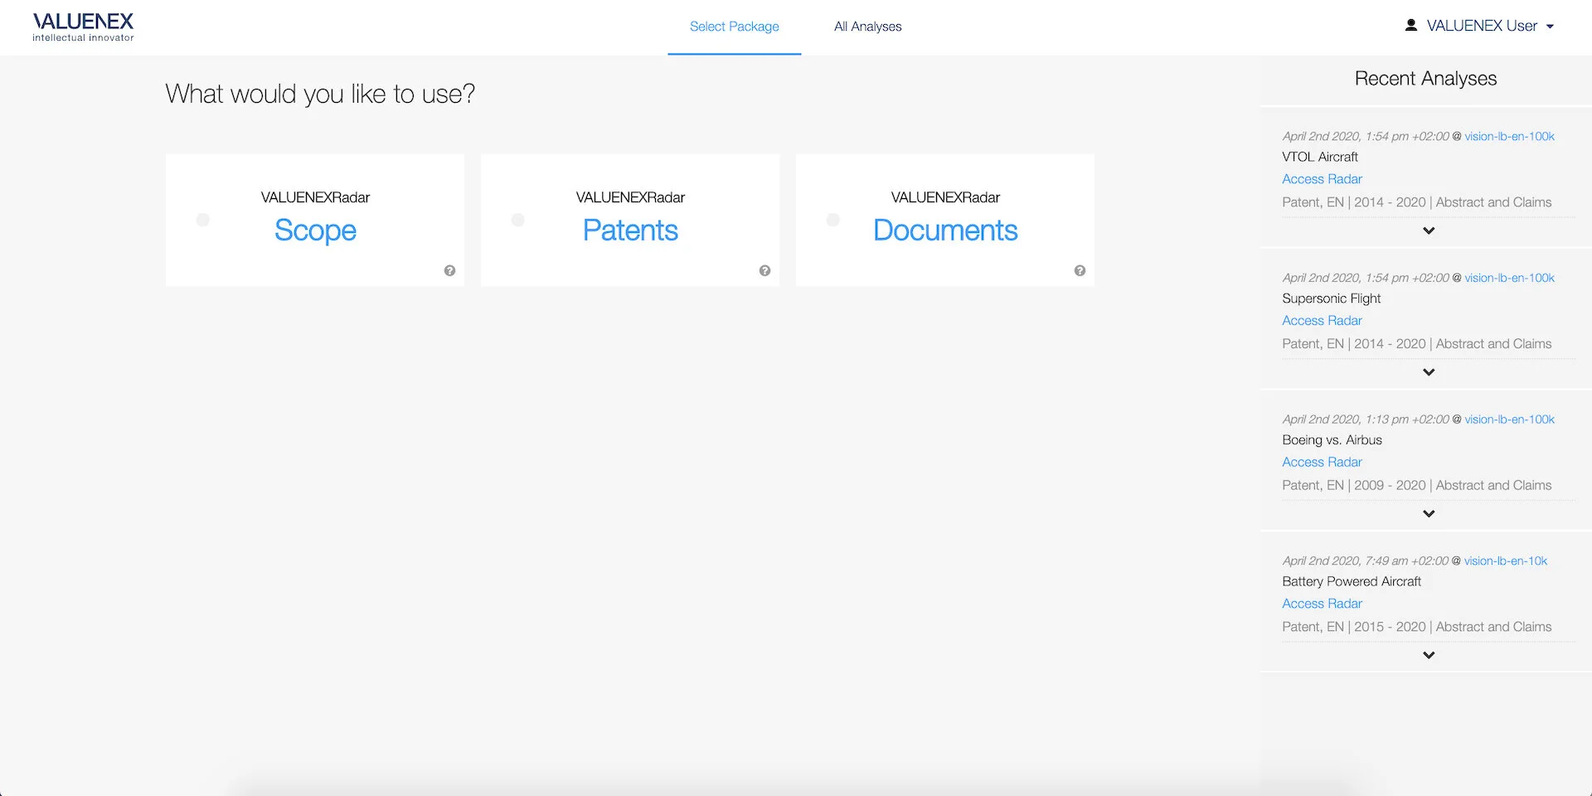
Task: Switch to the All Analyses tab
Action: pyautogui.click(x=867, y=26)
